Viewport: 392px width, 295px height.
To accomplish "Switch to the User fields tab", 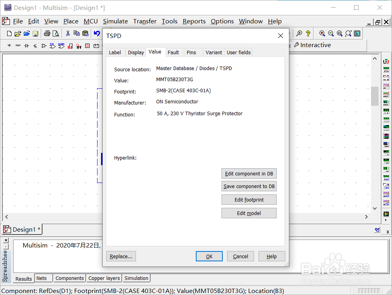I will (239, 52).
